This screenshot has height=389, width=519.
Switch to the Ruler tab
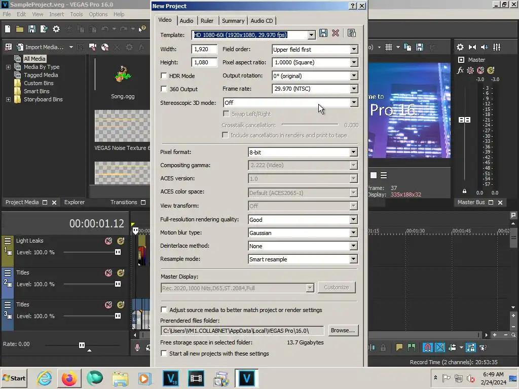pos(207,20)
